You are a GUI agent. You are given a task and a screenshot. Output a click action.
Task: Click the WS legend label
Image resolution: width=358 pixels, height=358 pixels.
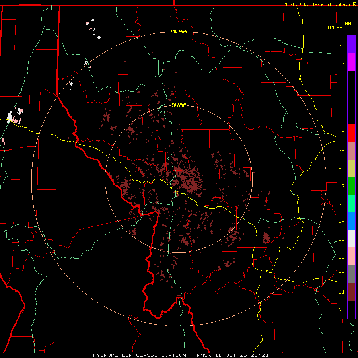pos(342,222)
